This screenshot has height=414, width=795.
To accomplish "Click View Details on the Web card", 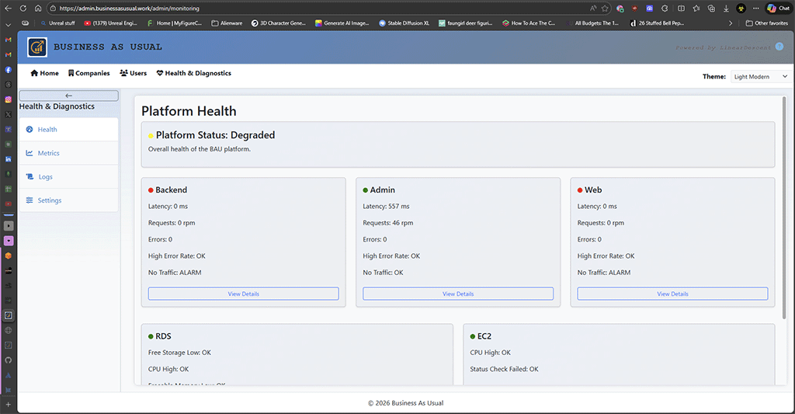I will 672,294.
